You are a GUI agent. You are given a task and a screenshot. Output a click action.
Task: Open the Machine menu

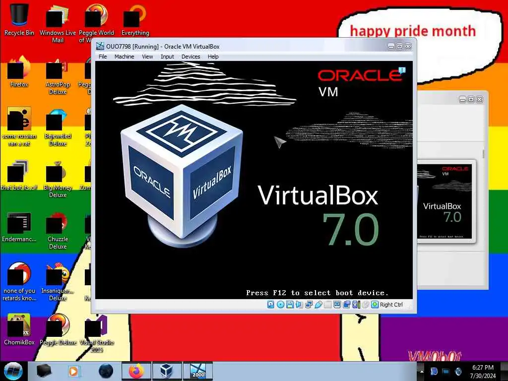(125, 57)
